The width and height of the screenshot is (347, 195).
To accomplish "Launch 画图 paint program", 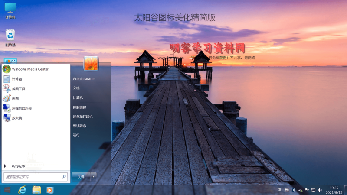I will pyautogui.click(x=36, y=98).
